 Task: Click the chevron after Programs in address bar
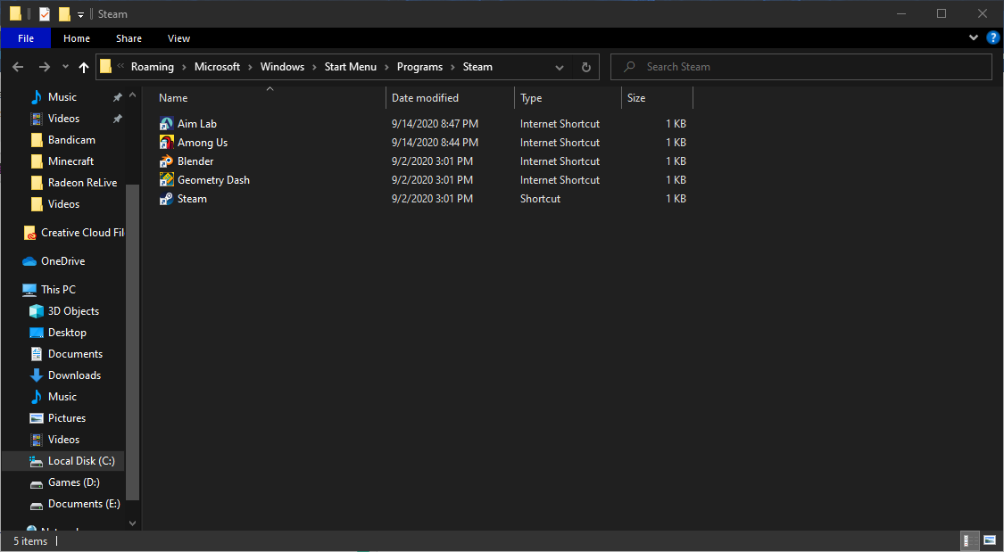[452, 67]
